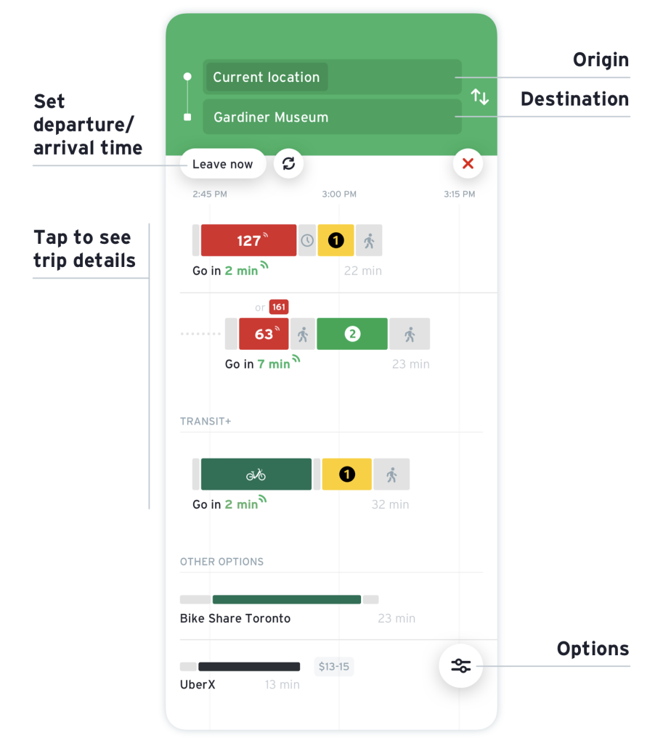Choose alternative route 161 badge
The height and width of the screenshot is (743, 663).
[x=278, y=308]
